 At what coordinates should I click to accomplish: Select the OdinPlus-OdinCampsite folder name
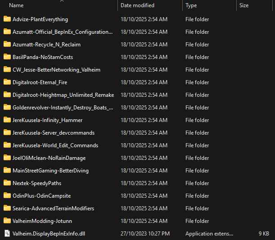(x=41, y=196)
